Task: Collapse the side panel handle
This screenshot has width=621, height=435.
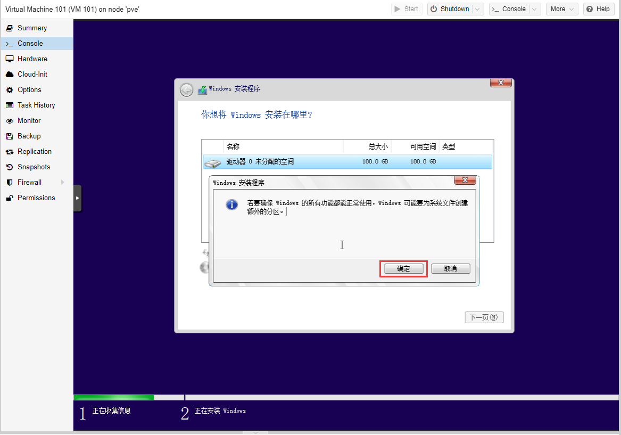Action: (77, 198)
